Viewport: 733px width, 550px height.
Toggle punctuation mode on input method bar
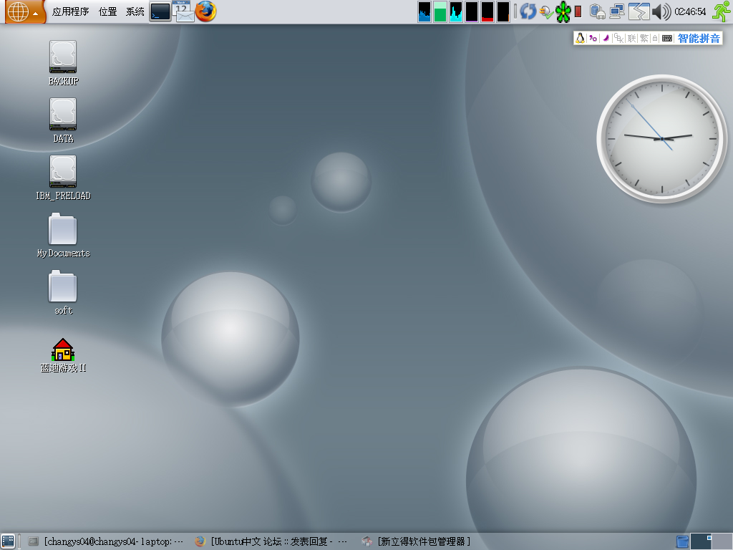click(x=593, y=39)
